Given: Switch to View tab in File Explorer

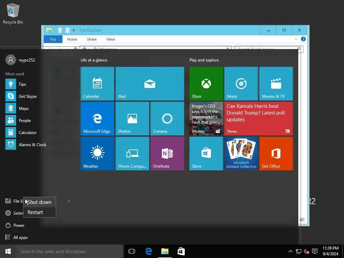Looking at the screenshot, I should click(x=111, y=39).
